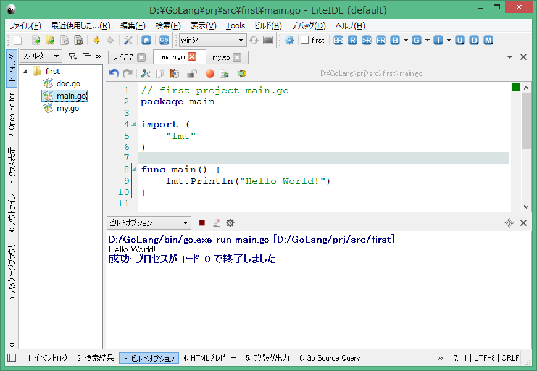Click the tools wrench icon in toolbar

point(128,40)
